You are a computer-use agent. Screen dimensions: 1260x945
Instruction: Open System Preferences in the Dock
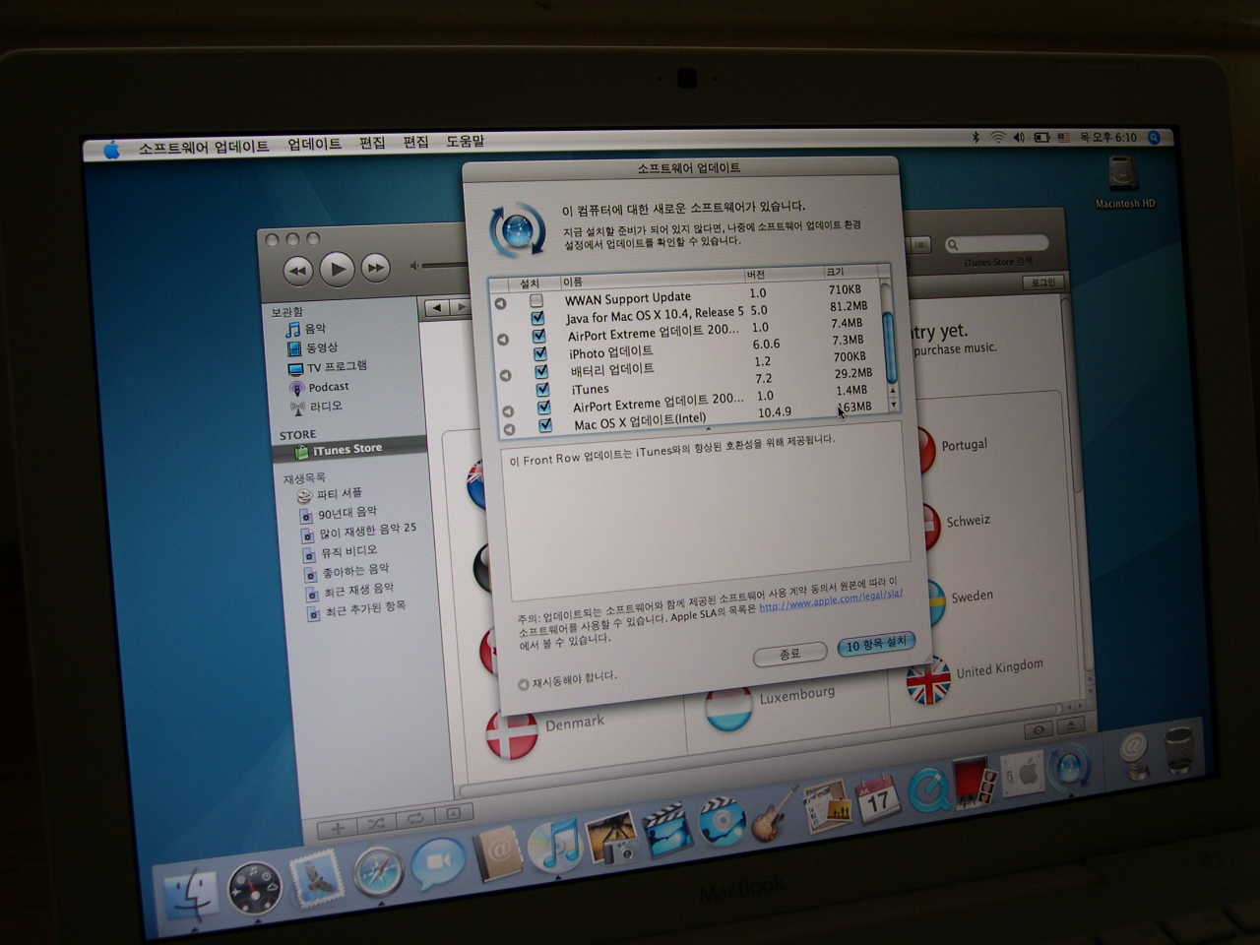(x=1023, y=774)
